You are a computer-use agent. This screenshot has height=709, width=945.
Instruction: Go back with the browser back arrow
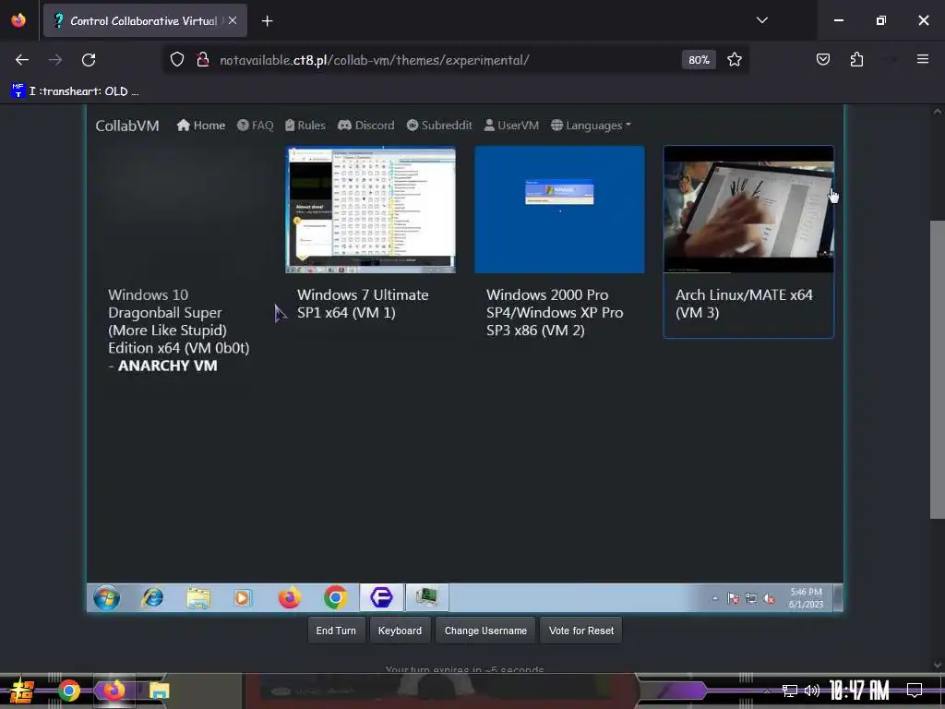coord(22,60)
